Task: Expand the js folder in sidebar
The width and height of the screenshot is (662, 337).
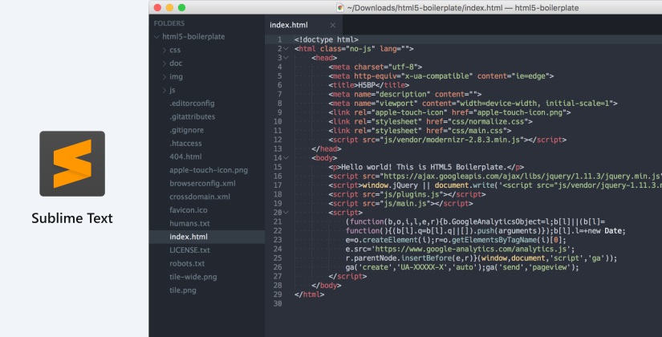Action: coord(164,91)
